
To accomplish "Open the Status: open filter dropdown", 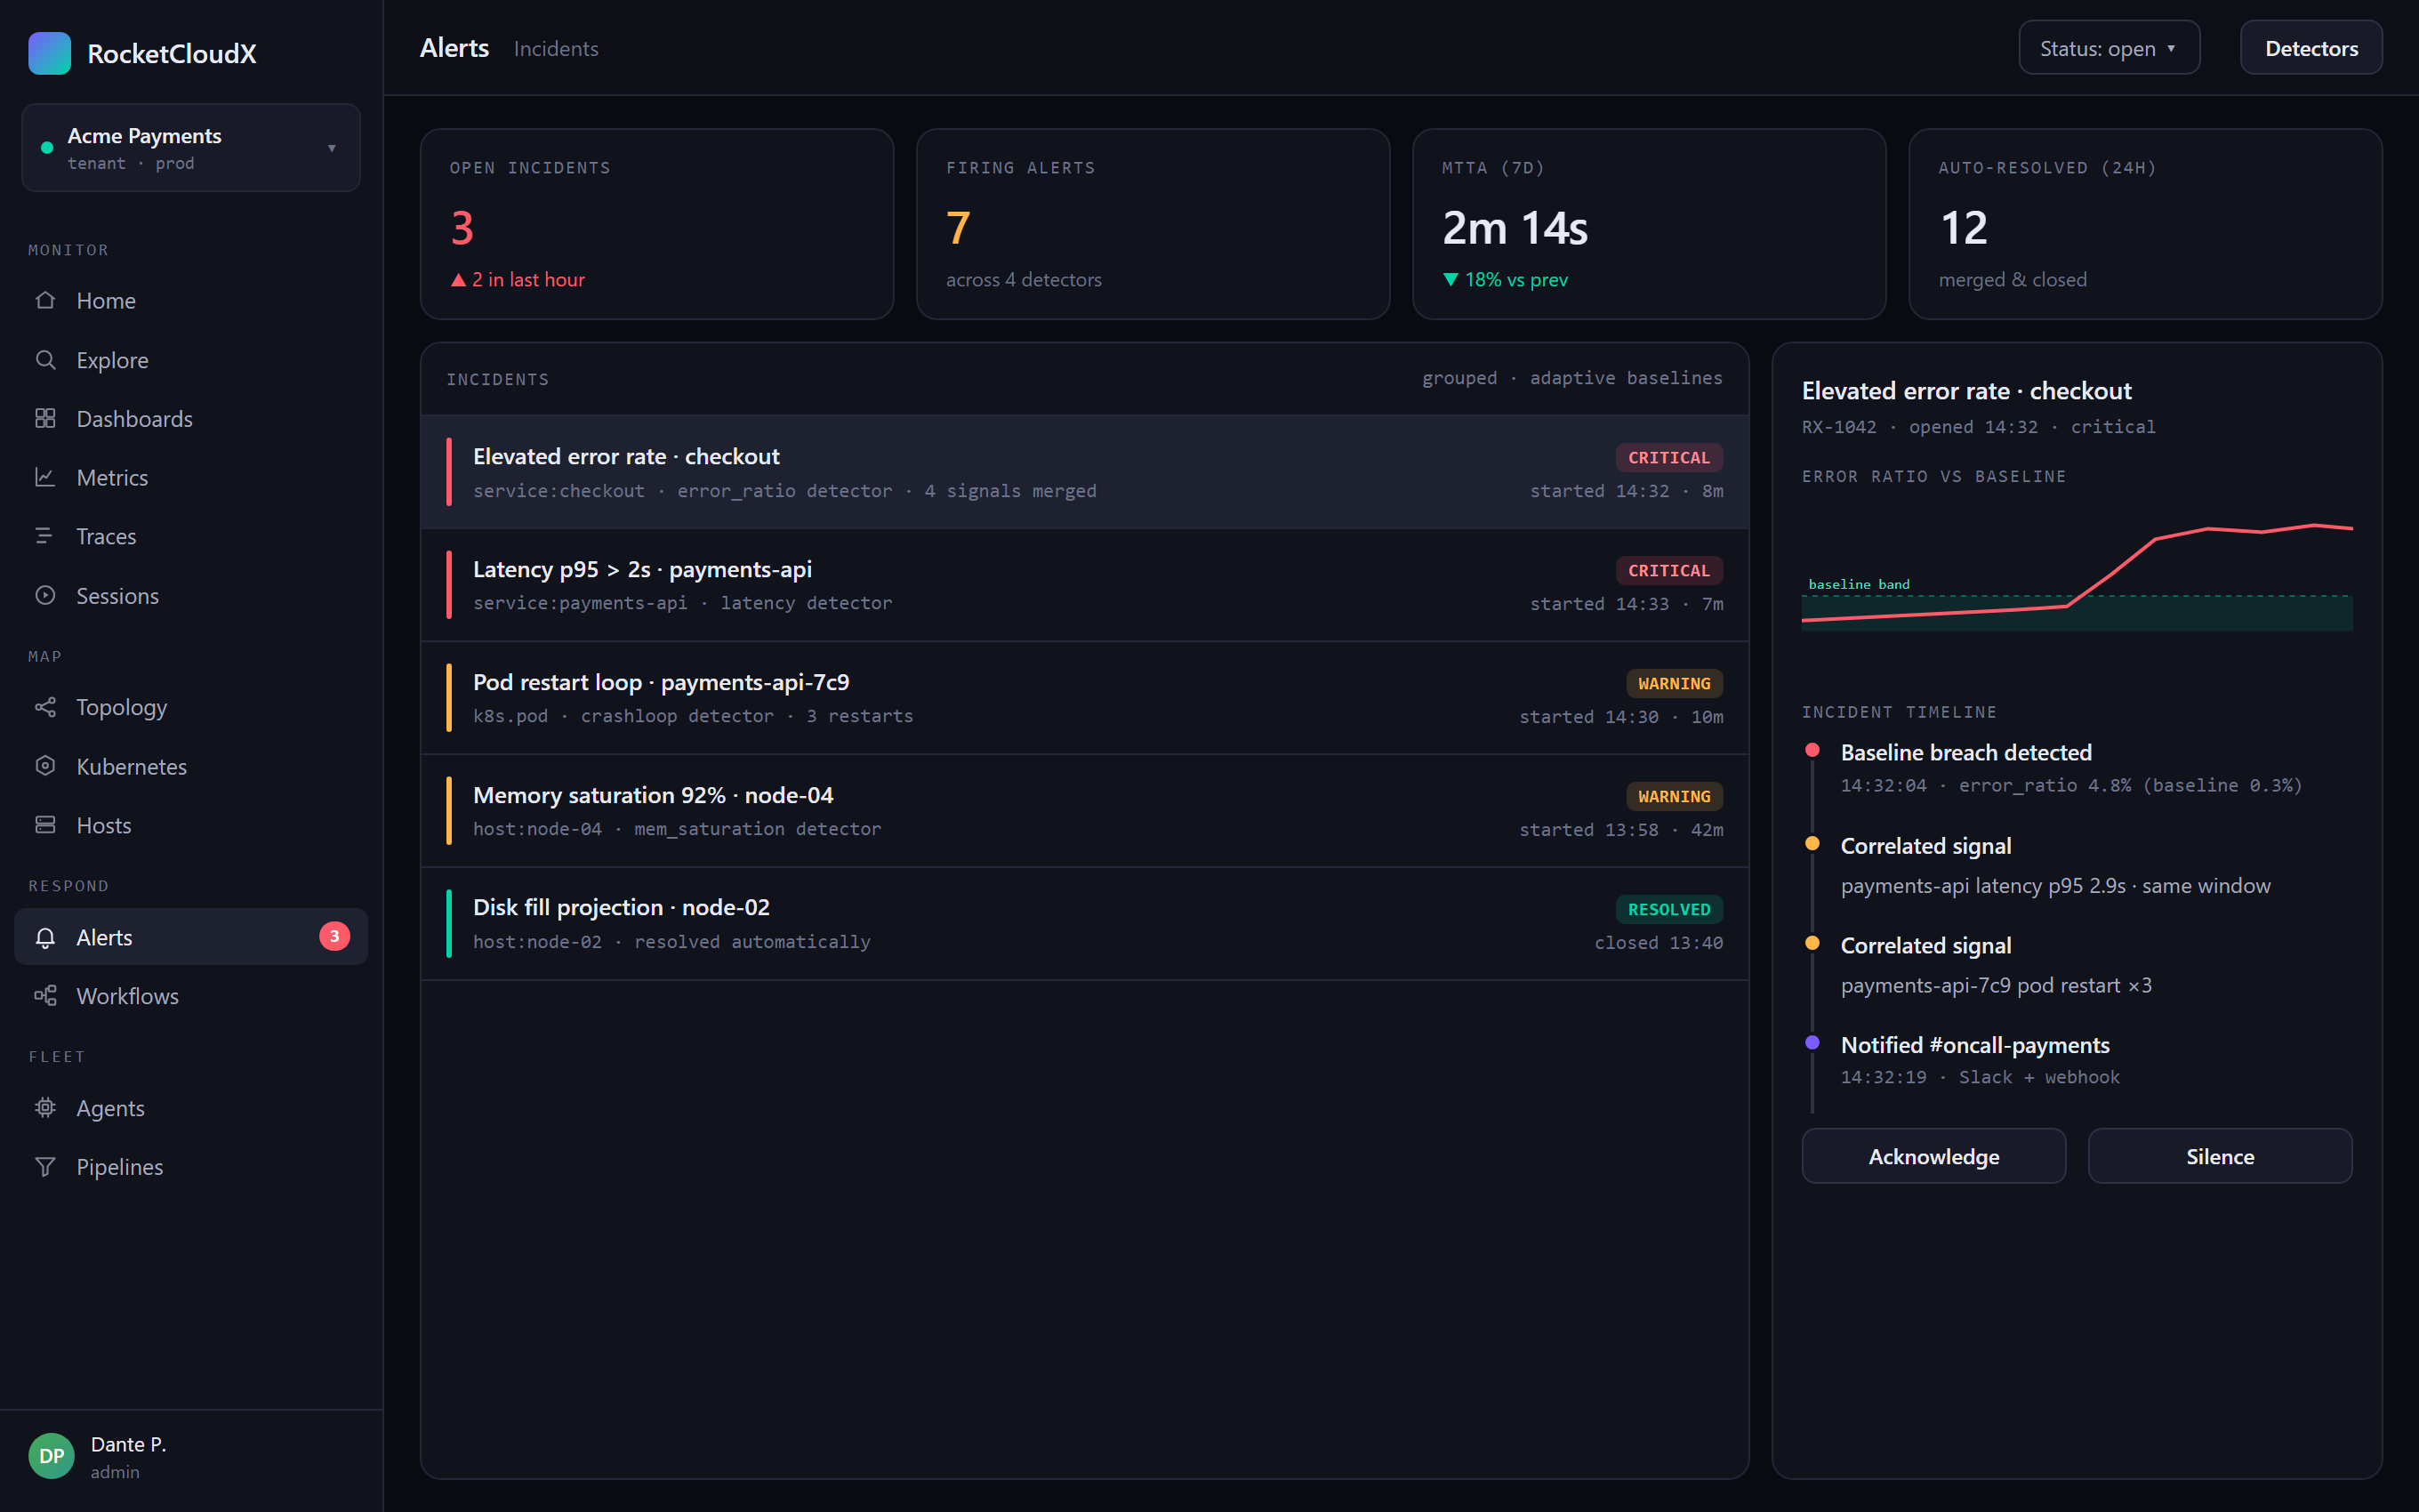I will coord(2110,48).
